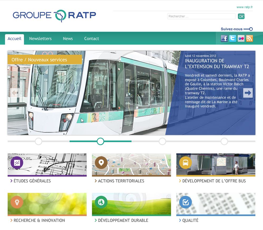
Task: Focus the Rechercher search field
Action: click(201, 16)
